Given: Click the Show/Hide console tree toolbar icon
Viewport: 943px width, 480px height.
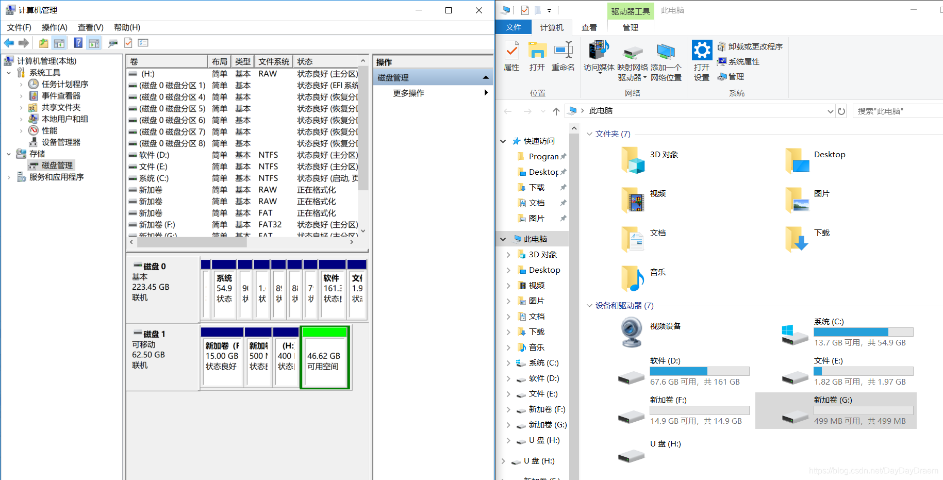Looking at the screenshot, I should pyautogui.click(x=59, y=43).
